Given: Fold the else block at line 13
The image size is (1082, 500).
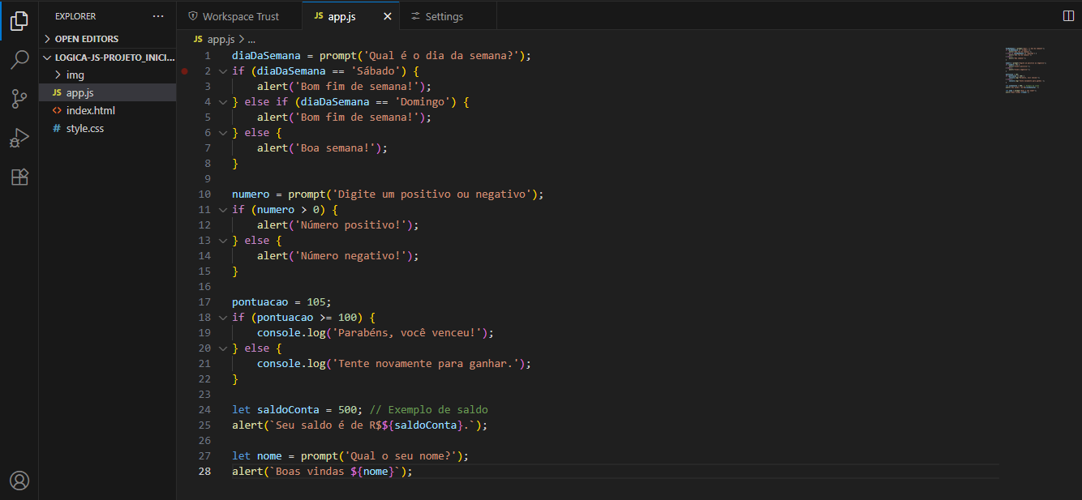Looking at the screenshot, I should click(223, 241).
